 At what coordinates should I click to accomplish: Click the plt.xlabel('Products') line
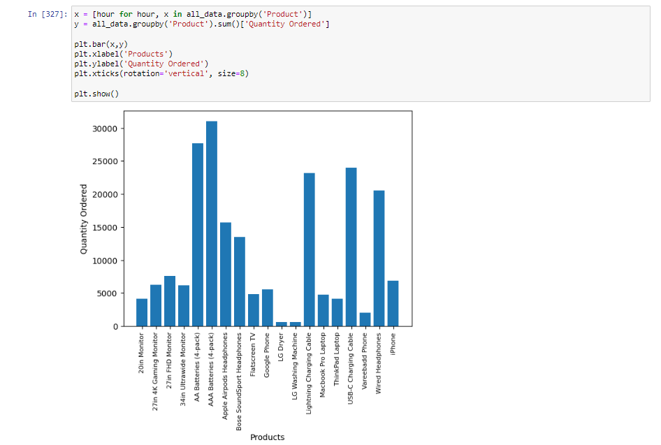click(x=124, y=54)
